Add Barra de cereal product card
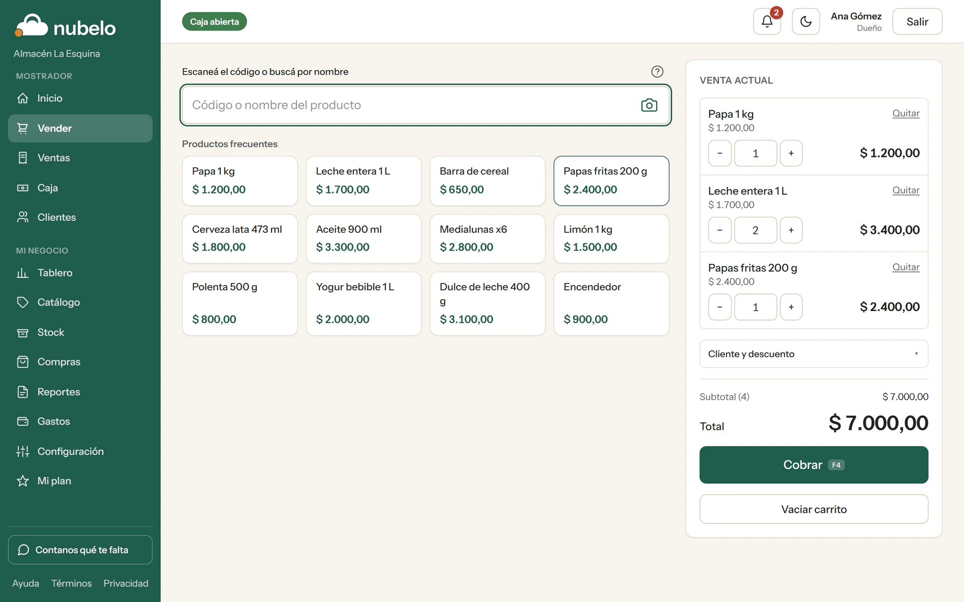 click(487, 181)
